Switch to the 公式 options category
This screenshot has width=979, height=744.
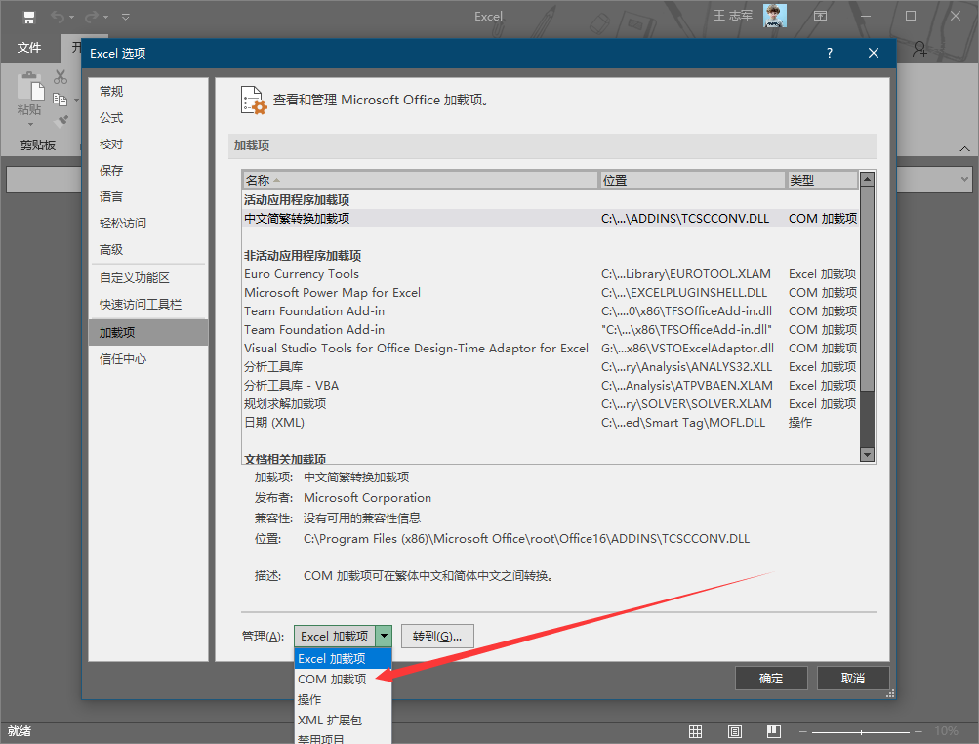tap(111, 117)
